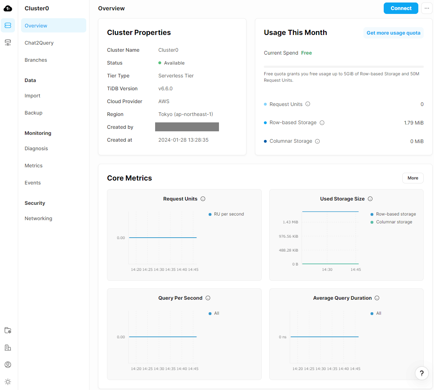
Task: Click the Request Units chart plot line
Action: click(x=163, y=238)
